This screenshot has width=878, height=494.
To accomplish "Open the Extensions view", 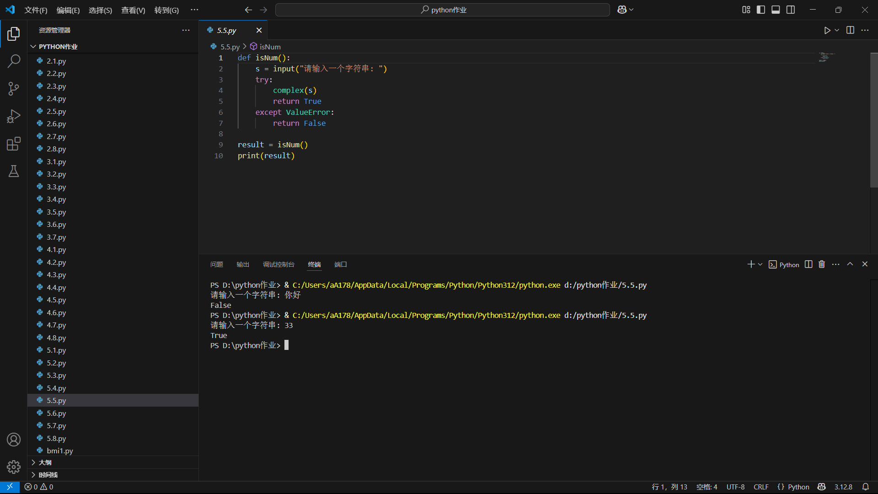I will coord(14,144).
